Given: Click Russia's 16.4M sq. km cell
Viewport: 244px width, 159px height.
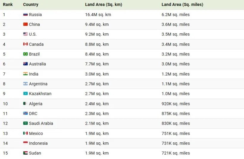Looking at the screenshot, I should [x=98, y=15].
